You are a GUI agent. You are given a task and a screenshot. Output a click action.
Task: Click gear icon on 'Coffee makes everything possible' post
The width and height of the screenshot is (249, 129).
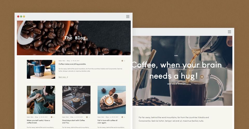coord(122,61)
